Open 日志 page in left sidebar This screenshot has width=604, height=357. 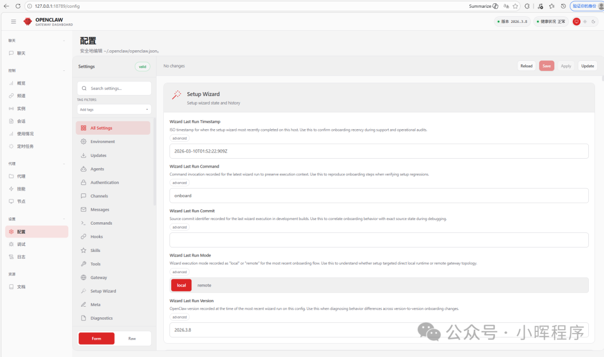point(21,257)
